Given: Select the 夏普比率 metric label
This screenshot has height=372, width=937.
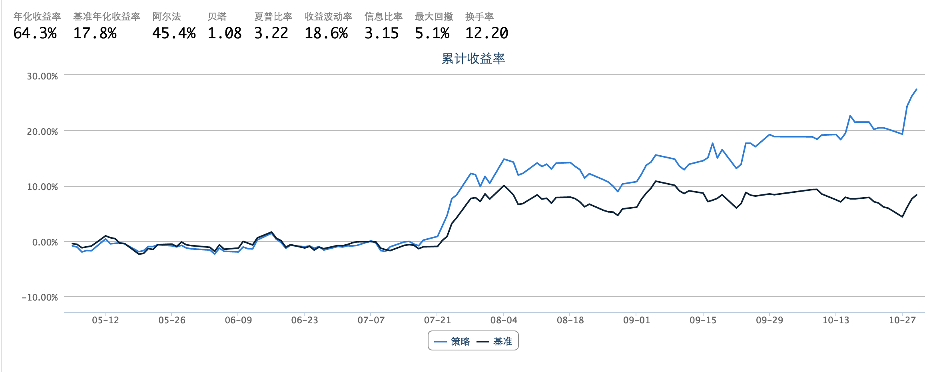Looking at the screenshot, I should pos(273,16).
